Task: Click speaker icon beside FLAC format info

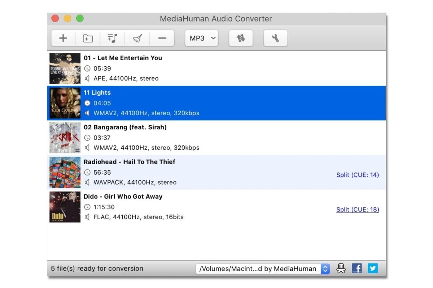Action: click(87, 217)
